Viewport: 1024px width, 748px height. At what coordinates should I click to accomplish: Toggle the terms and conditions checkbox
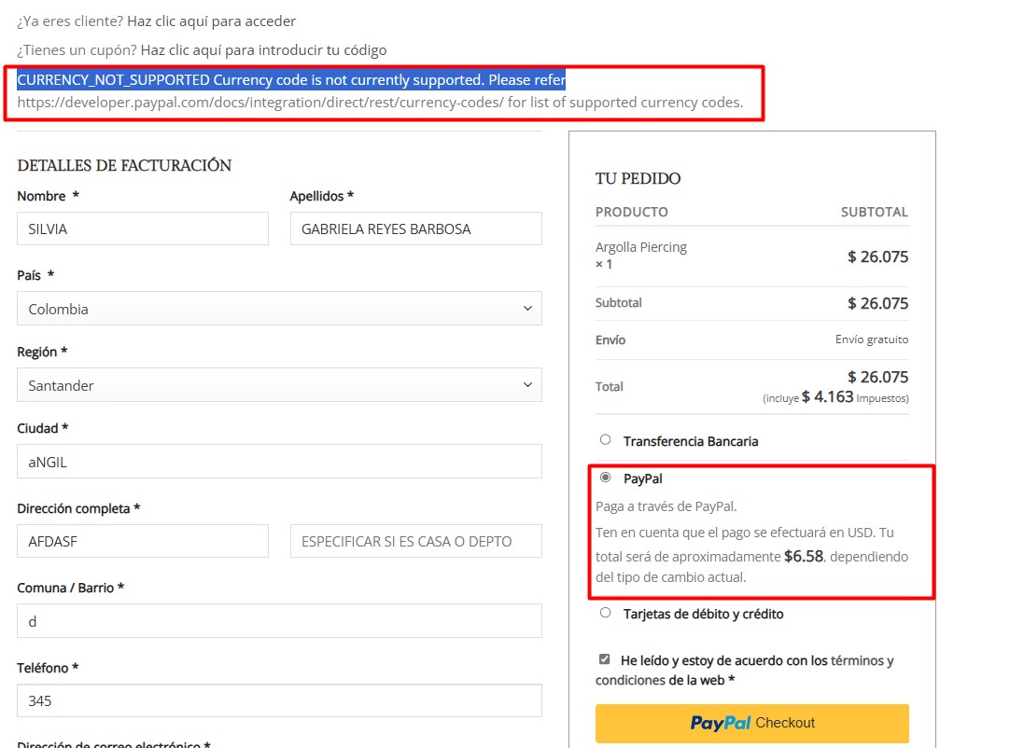(605, 659)
